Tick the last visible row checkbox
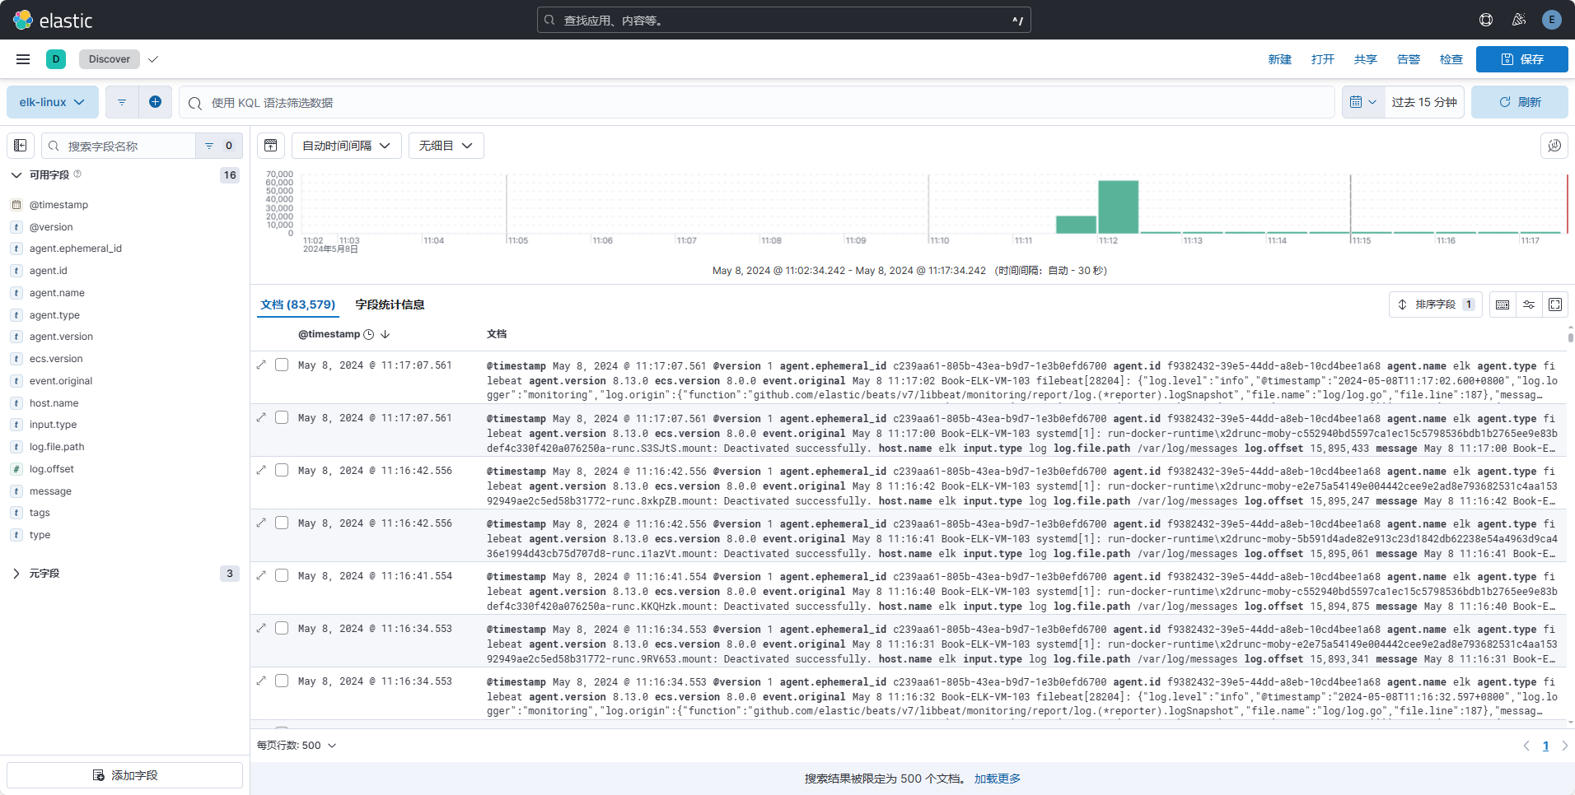Image resolution: width=1575 pixels, height=795 pixels. [x=282, y=681]
